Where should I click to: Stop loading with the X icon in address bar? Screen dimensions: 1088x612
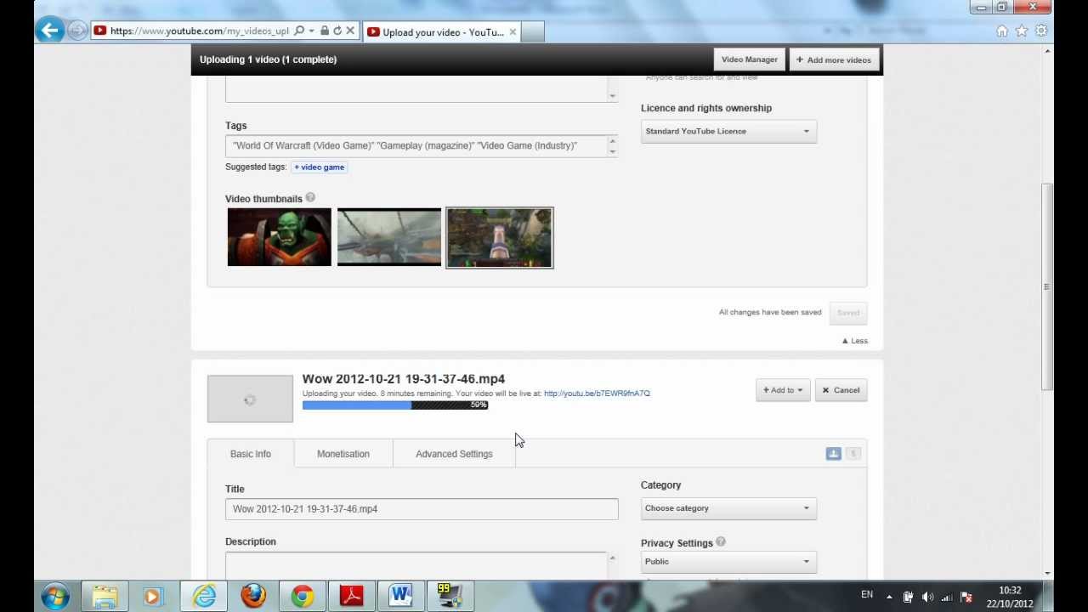tap(350, 31)
